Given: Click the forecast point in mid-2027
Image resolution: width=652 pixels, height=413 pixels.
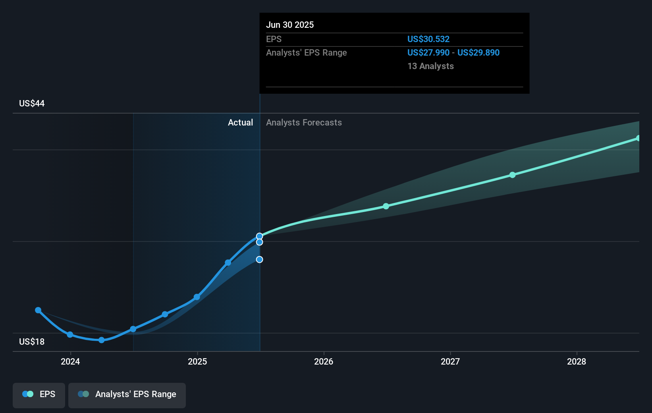Looking at the screenshot, I should (512, 175).
